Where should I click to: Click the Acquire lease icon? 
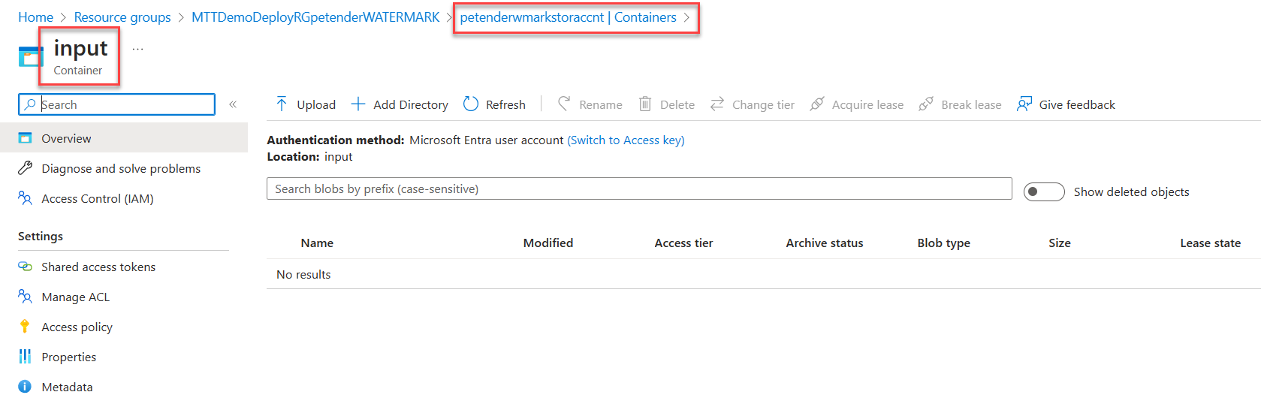pos(817,104)
